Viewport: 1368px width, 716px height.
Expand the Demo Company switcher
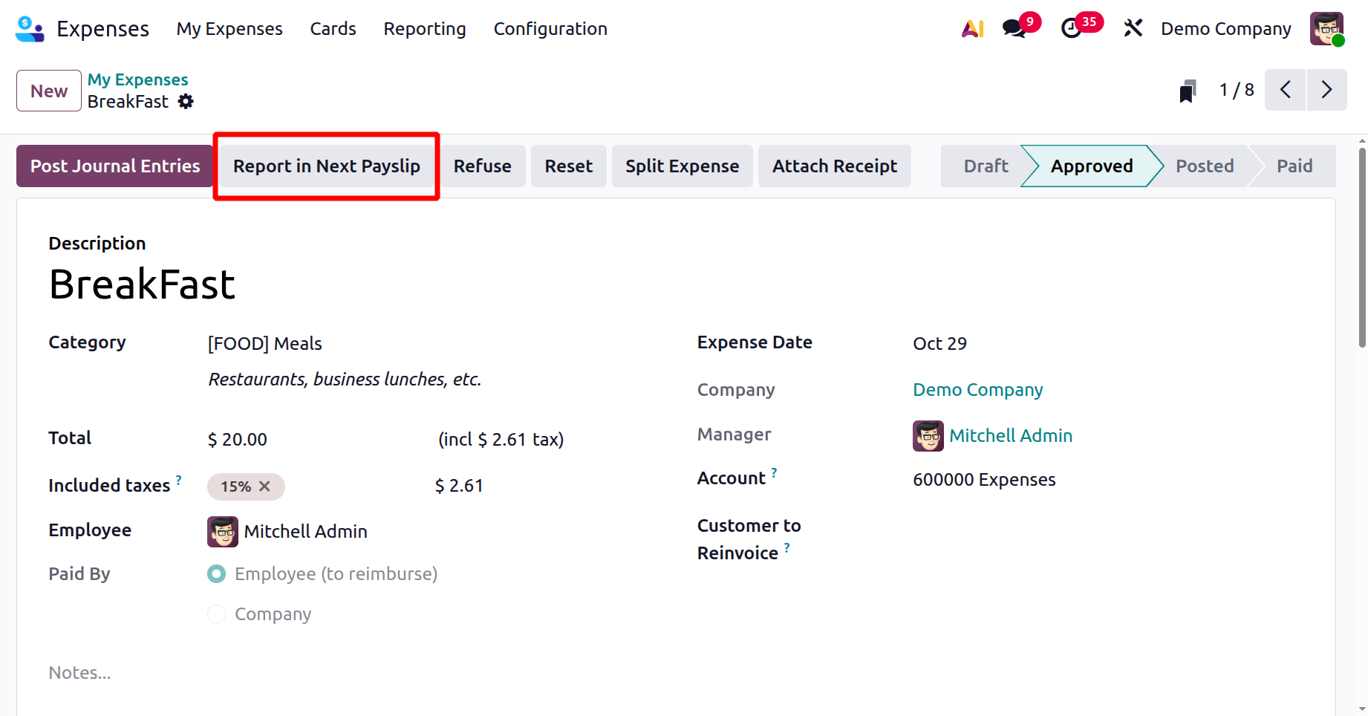tap(1225, 29)
